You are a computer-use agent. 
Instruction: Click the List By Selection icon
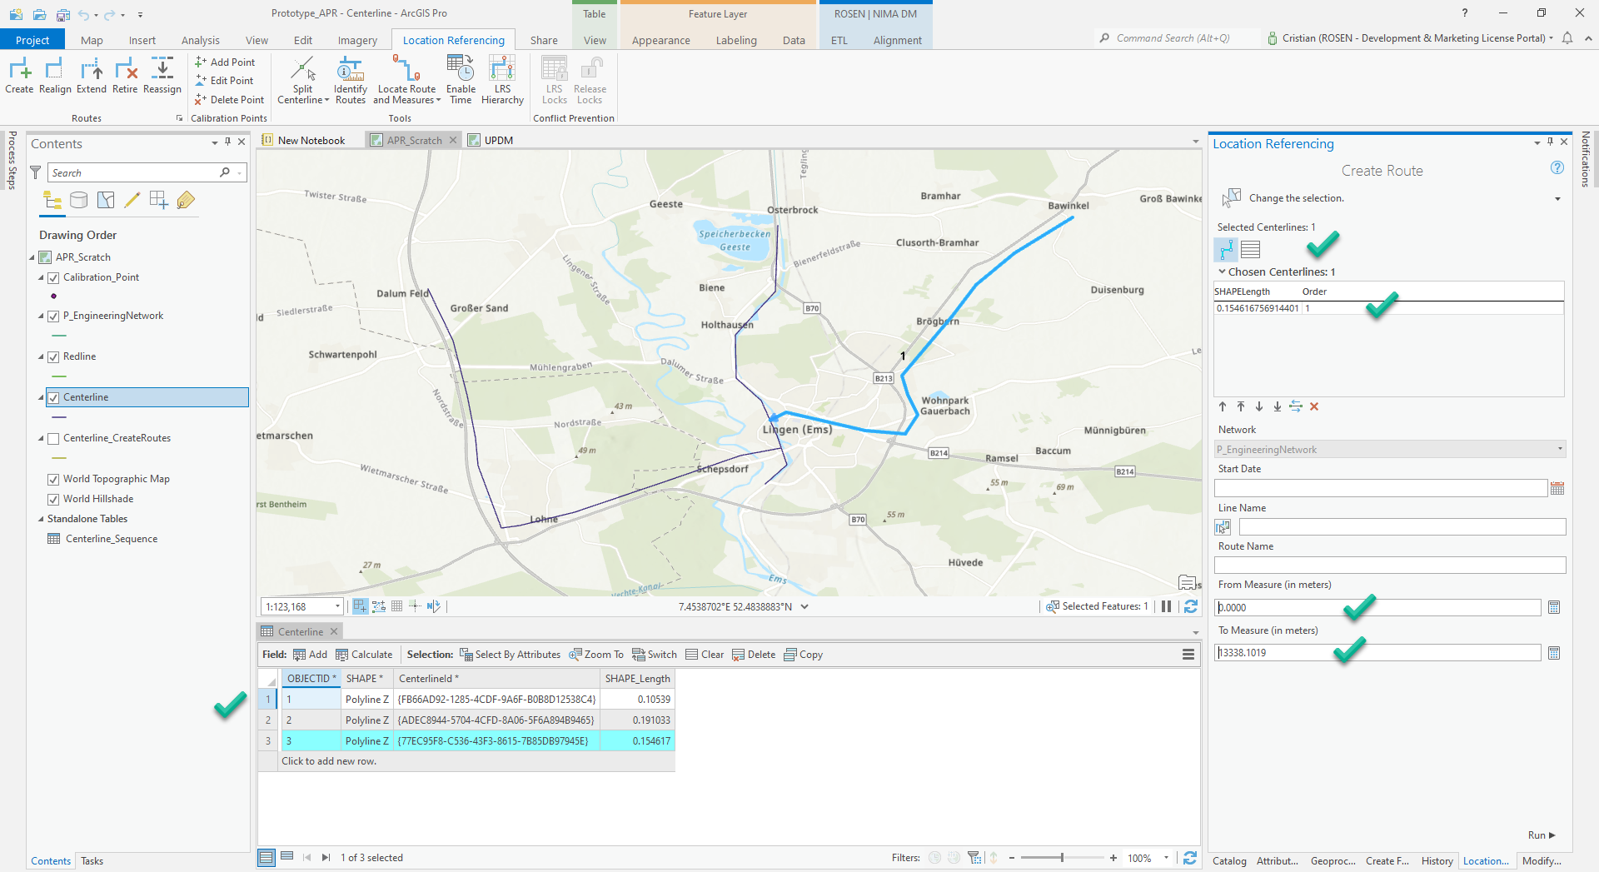106,200
